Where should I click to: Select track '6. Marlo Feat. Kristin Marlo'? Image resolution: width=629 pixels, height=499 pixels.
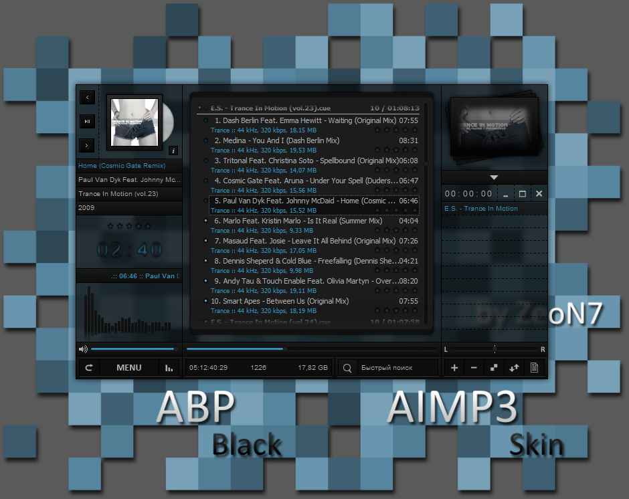coord(314,225)
